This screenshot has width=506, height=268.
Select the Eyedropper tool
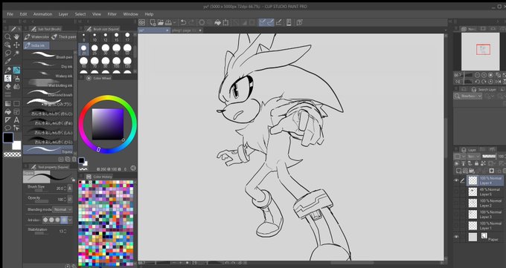(x=7, y=62)
